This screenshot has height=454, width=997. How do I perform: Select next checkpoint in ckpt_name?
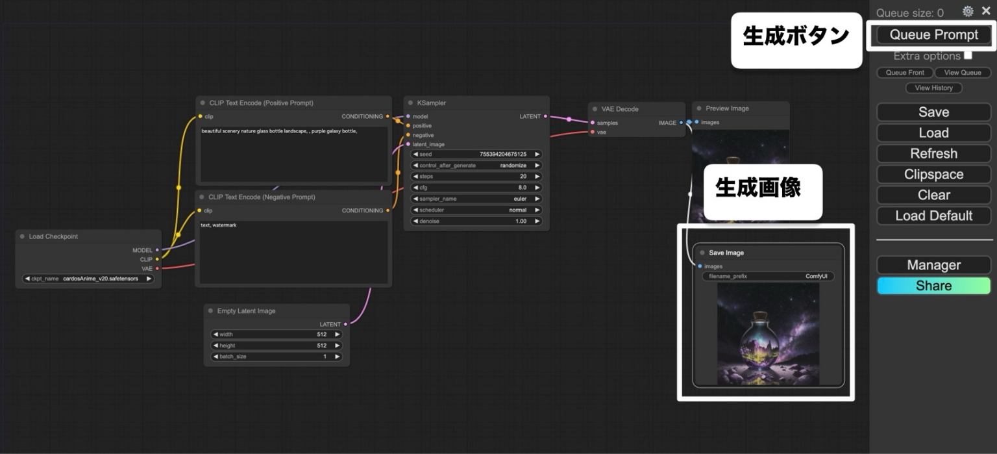coord(149,279)
